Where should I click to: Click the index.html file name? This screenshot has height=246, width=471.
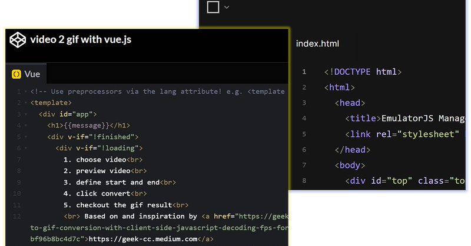[317, 44]
